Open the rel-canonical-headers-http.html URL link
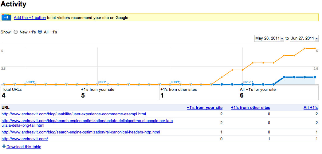322x154 pixels. click(x=80, y=132)
